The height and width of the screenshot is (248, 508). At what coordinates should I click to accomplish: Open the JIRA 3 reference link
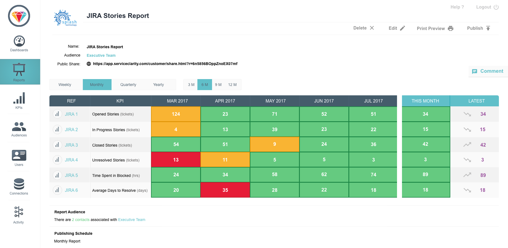tap(71, 145)
